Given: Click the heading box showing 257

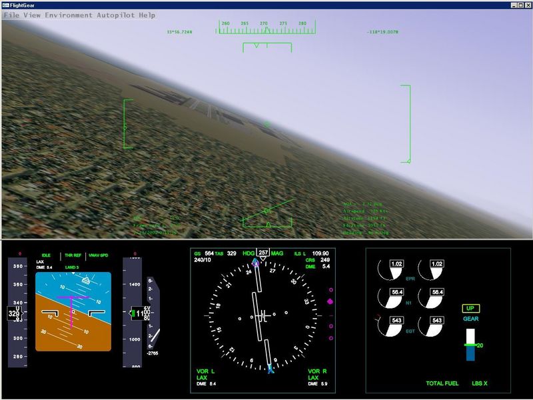Looking at the screenshot, I should coord(264,253).
